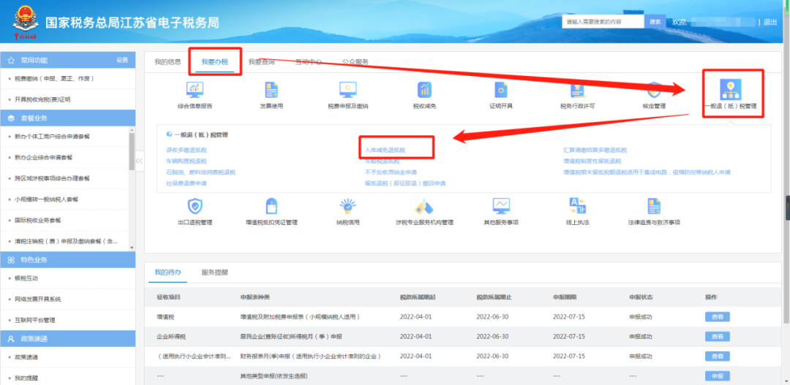Open 留抵退税（即征即退）撤回申请 link
Image resolution: width=790 pixels, height=385 pixels.
tap(405, 183)
